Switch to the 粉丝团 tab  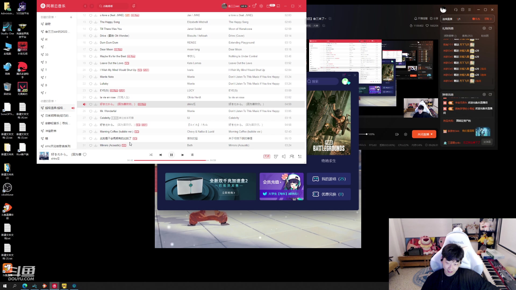(x=485, y=36)
